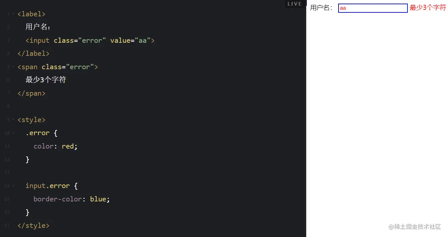Click the LIVE preview badge
The width and height of the screenshot is (448, 237).
coord(294,4)
